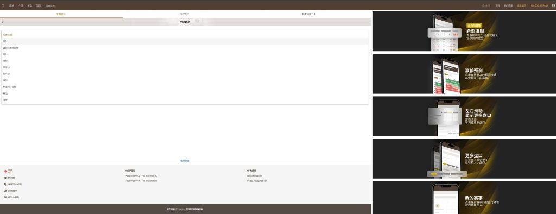Click the star icon in footer list
Viewport: 556px width, 214px height.
coord(5,178)
